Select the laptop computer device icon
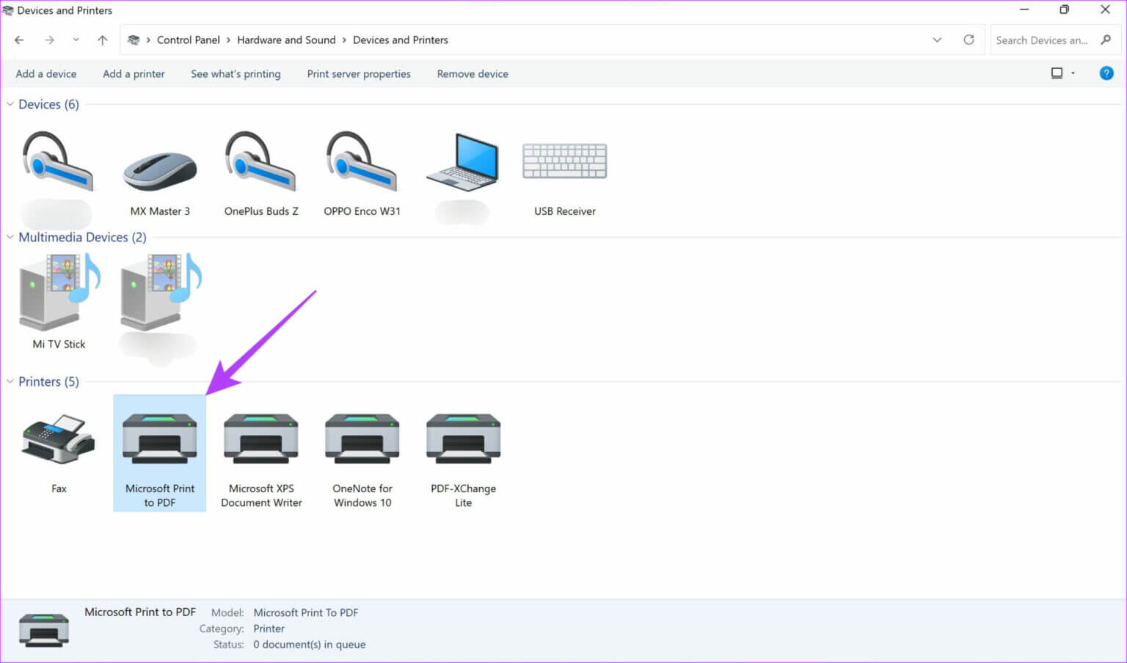The image size is (1127, 663). pos(463,161)
